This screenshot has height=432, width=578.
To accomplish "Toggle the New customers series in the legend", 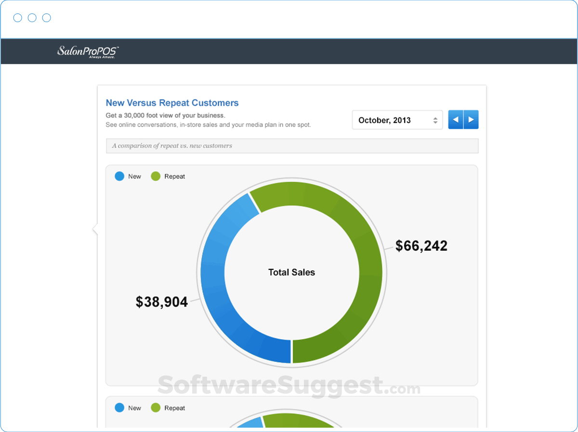I will 119,176.
